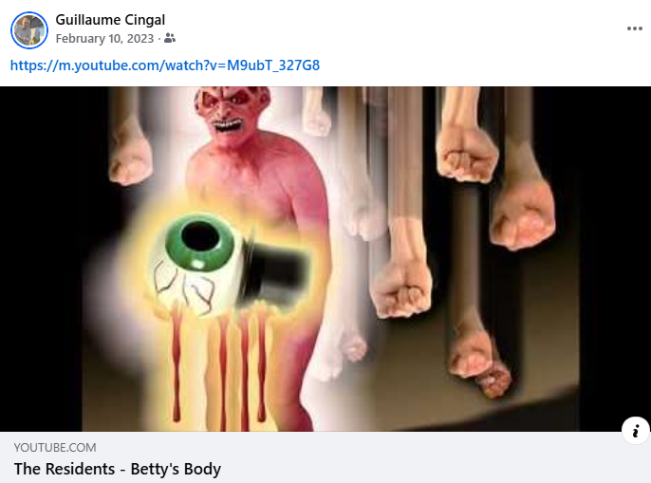Screen dimensions: 651x483
Task: Click the grey link preview footer bar
Action: click(325, 457)
